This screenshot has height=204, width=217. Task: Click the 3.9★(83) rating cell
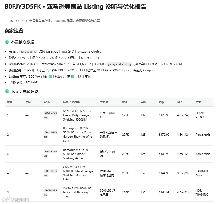pyautogui.click(x=183, y=173)
